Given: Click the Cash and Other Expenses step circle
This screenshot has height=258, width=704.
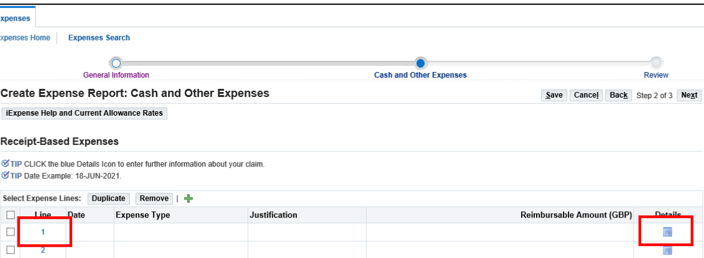Looking at the screenshot, I should [x=420, y=63].
